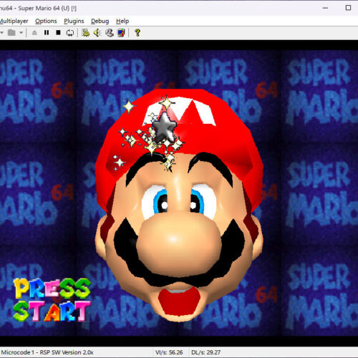Click the PRESS START text in game
This screenshot has width=358, height=358.
[x=52, y=300]
